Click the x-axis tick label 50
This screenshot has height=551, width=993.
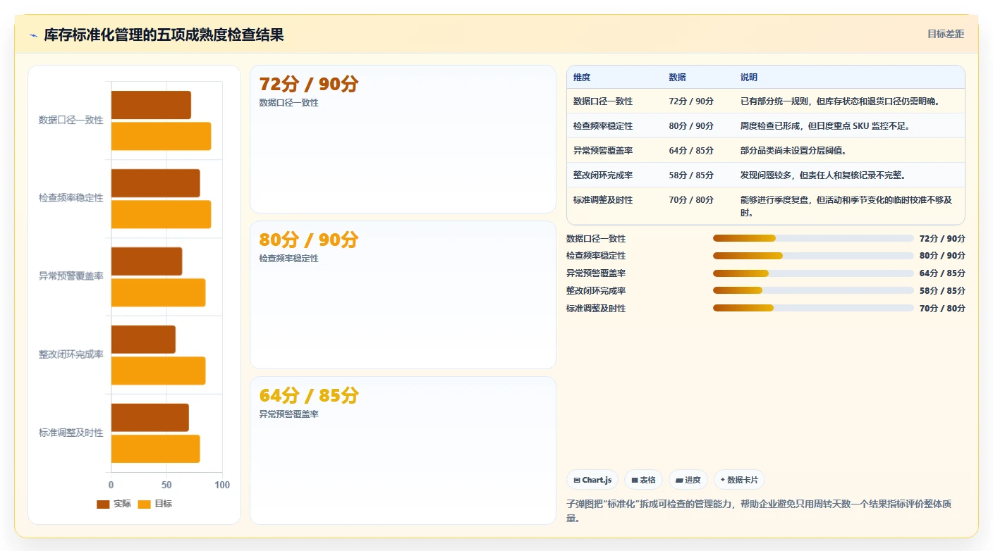pyautogui.click(x=166, y=485)
